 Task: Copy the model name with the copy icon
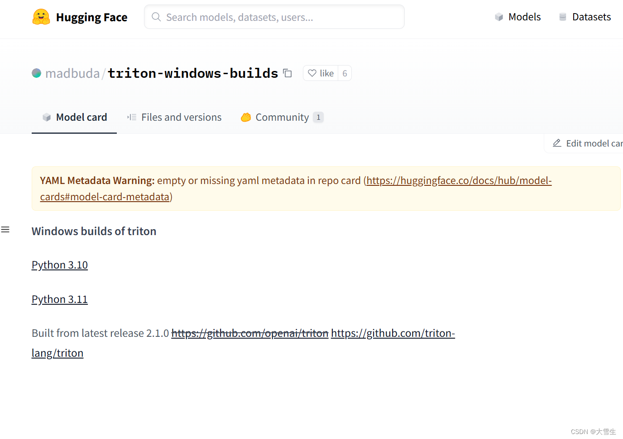pyautogui.click(x=288, y=73)
